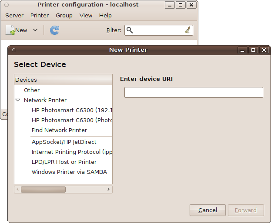Open the Help menu
The width and height of the screenshot is (271, 223).
105,16
